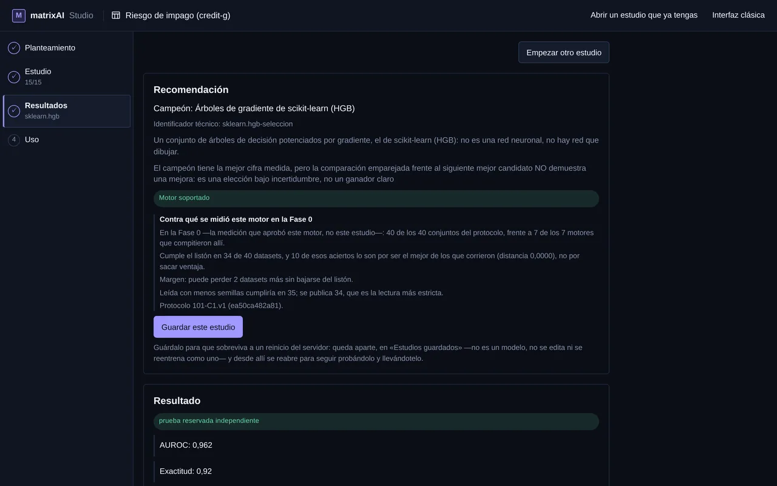Click the checkmark circle next to Planteamiento
This screenshot has width=777, height=486.
[14, 48]
